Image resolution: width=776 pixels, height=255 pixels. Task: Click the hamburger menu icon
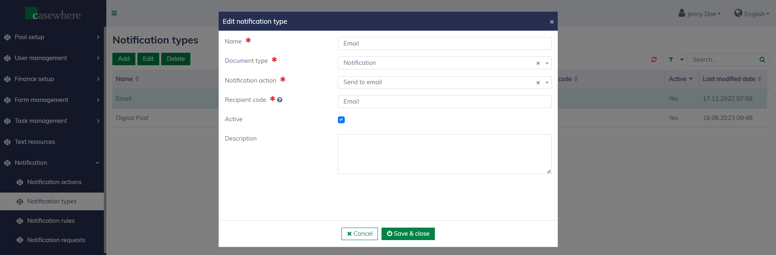(x=114, y=13)
